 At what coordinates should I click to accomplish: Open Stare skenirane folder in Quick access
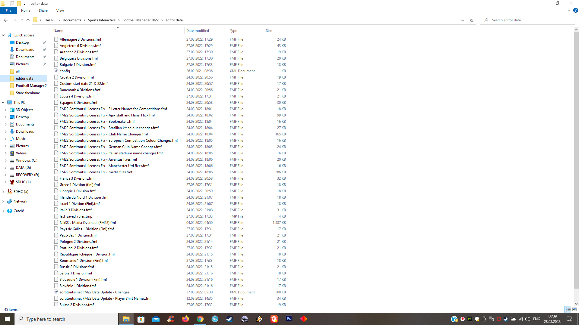[28, 93]
